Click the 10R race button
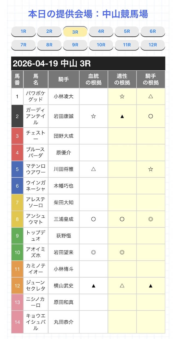Screen dimensions: 175x339 pos(101,45)
